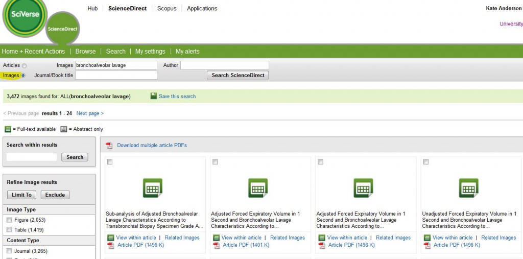Click the table icon of the fourth result
The image size is (523, 259).
tap(468, 189)
